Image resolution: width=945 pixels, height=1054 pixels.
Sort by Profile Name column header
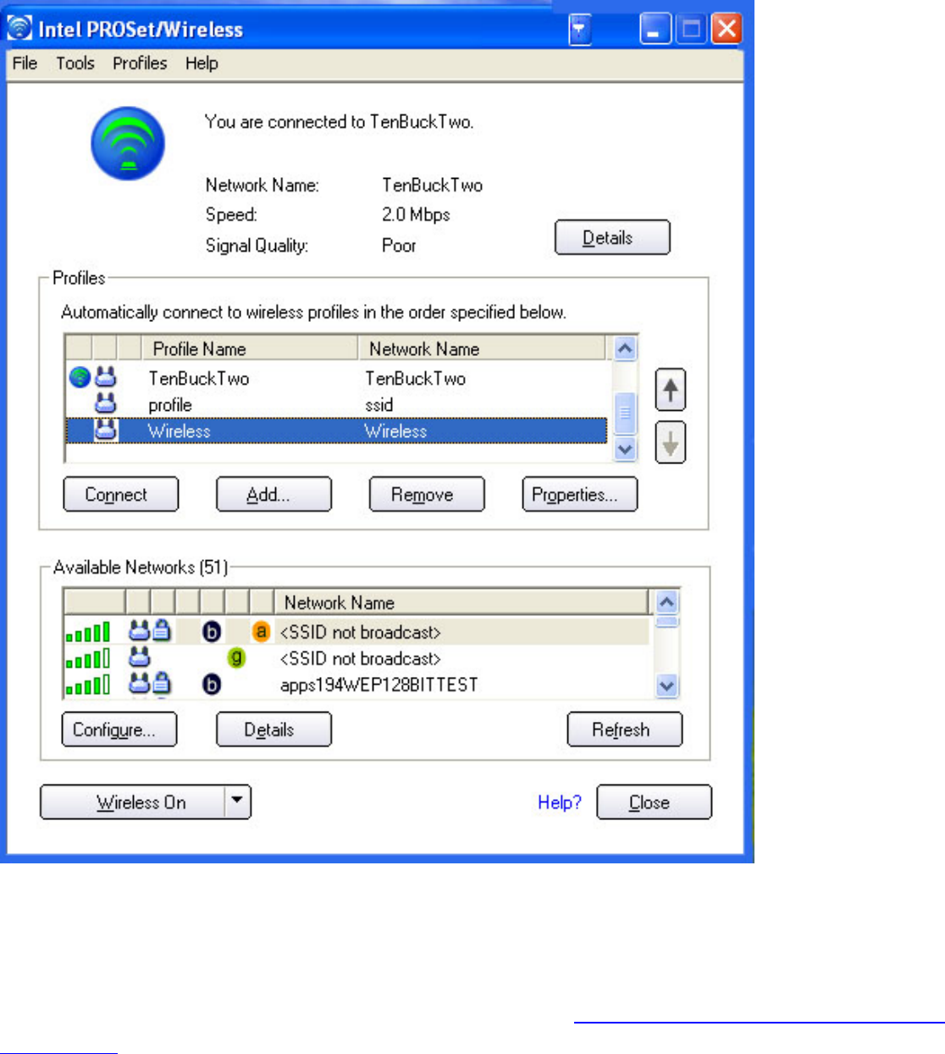[250, 348]
